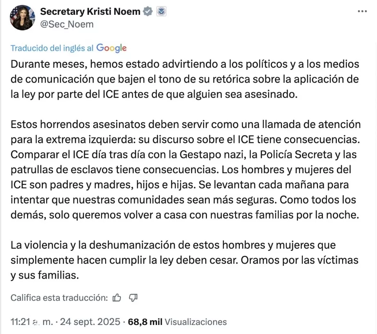Image resolution: width=377 pixels, height=334 pixels.
Task: Click "Traducido del inglés al" label
Action: click(52, 48)
